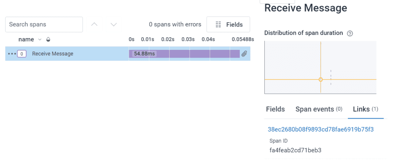This screenshot has width=394, height=162.
Task: Toggle the child count badge showing 0
Action: (x=22, y=54)
